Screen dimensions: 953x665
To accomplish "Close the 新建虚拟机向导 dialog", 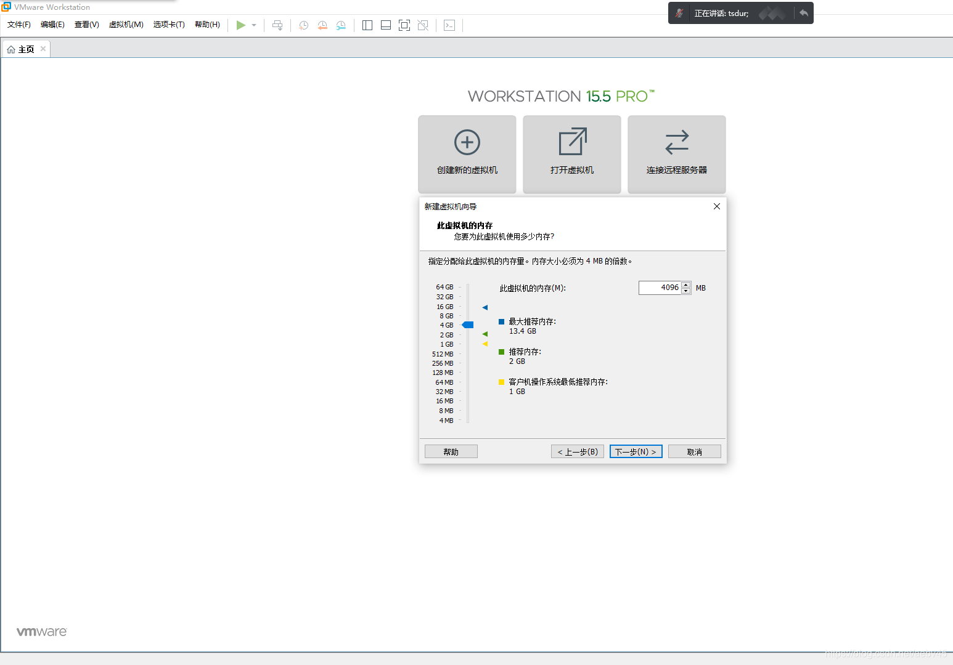I will click(x=717, y=206).
